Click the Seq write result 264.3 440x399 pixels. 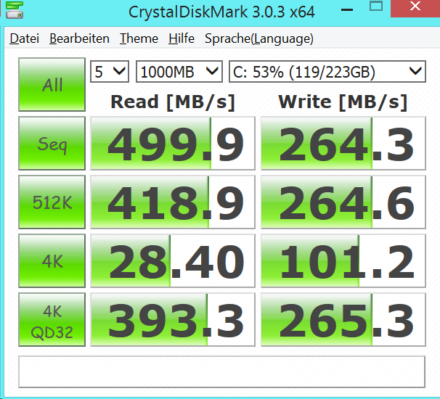343,144
